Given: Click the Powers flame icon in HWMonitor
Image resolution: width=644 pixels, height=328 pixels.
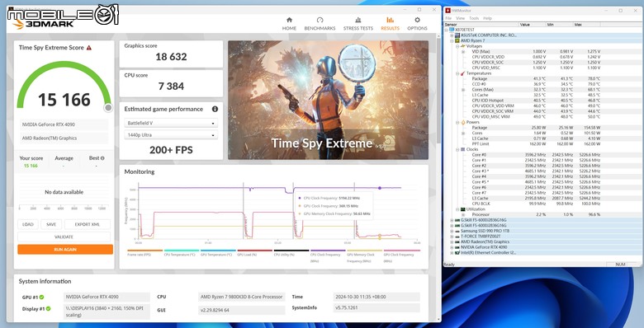Looking at the screenshot, I should click(463, 122).
